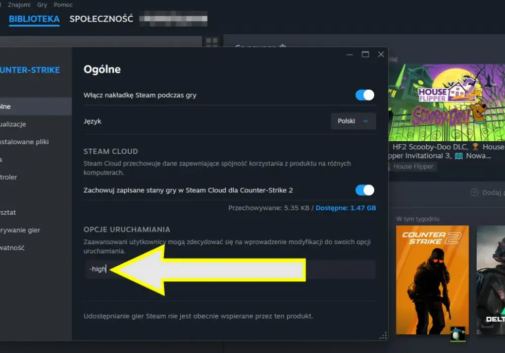505x353 pixels.
Task: Open the Biblioteka tab
Action: click(x=34, y=19)
